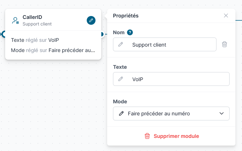The image size is (242, 151).
Task: Click the pencil icon inside the Texte field
Action: (121, 79)
